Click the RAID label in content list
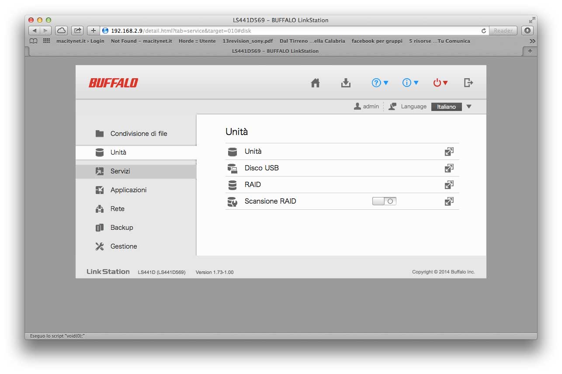 tap(253, 185)
